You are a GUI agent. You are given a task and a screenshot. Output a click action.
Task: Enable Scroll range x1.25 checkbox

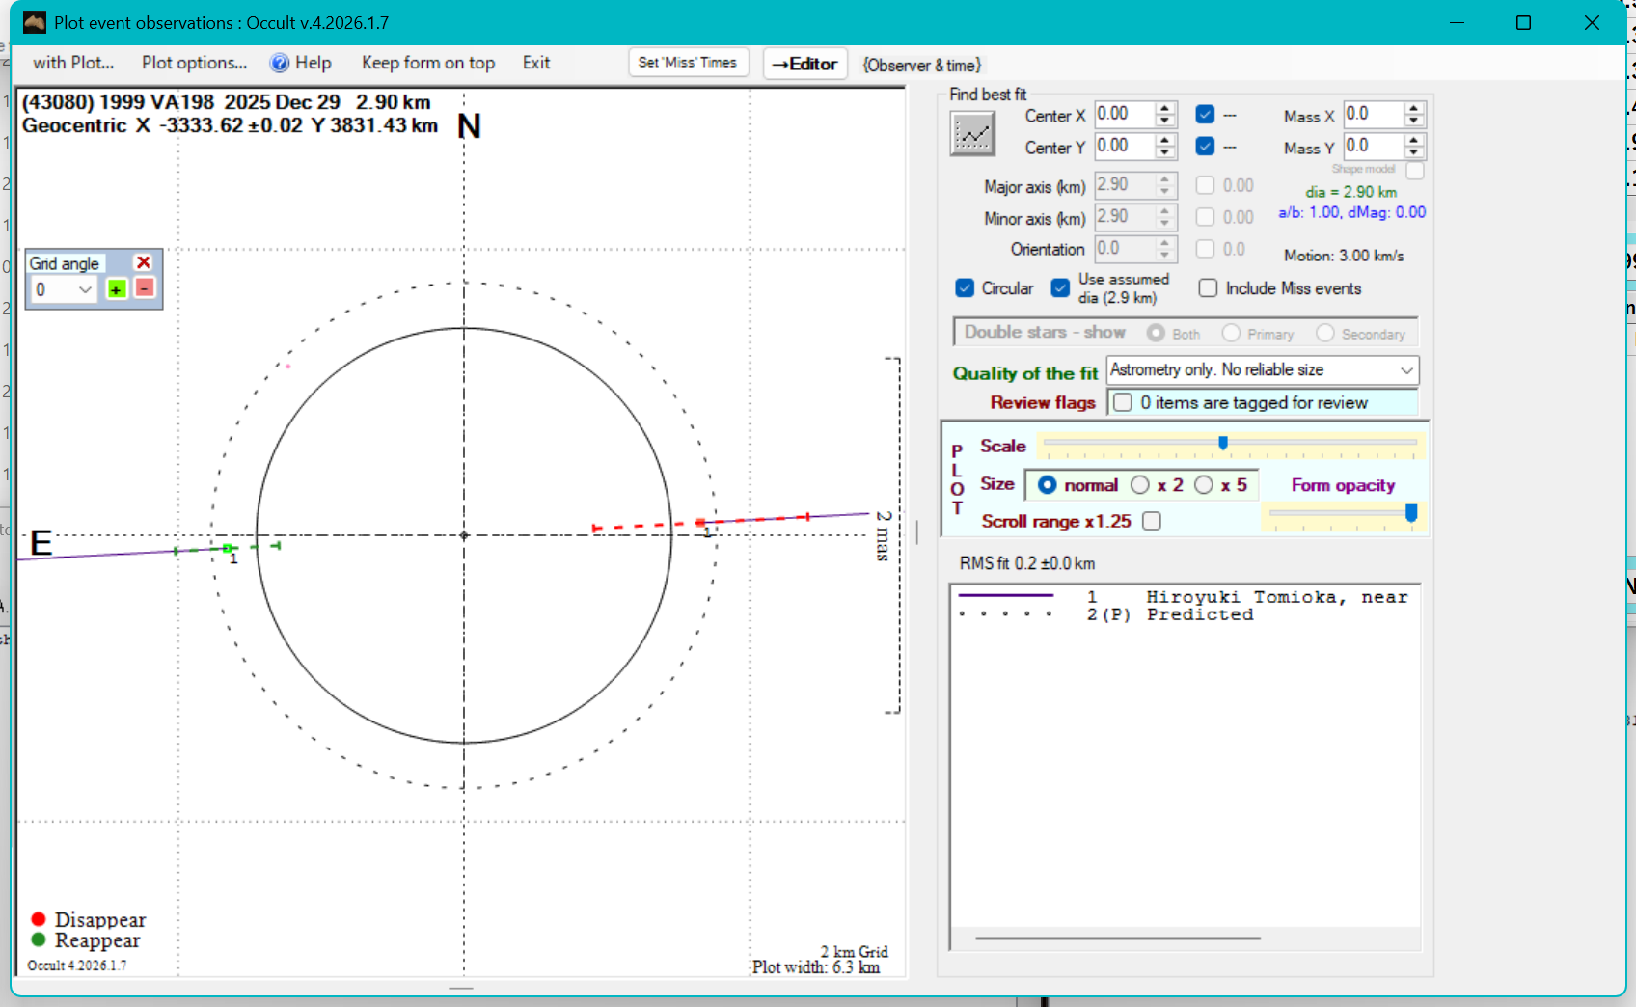(x=1151, y=521)
